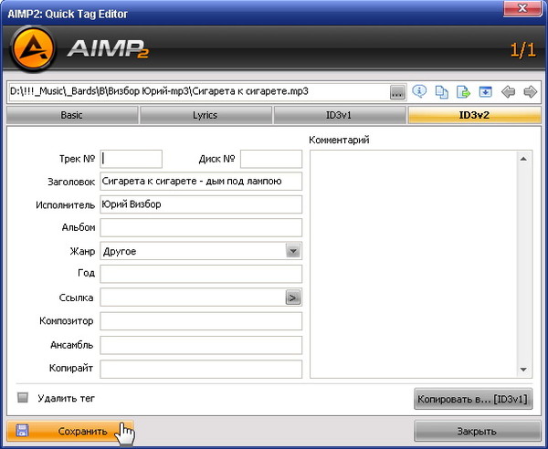This screenshot has width=548, height=449.
Task: Click Копировать в... [ID3v1] button
Action: [x=473, y=399]
